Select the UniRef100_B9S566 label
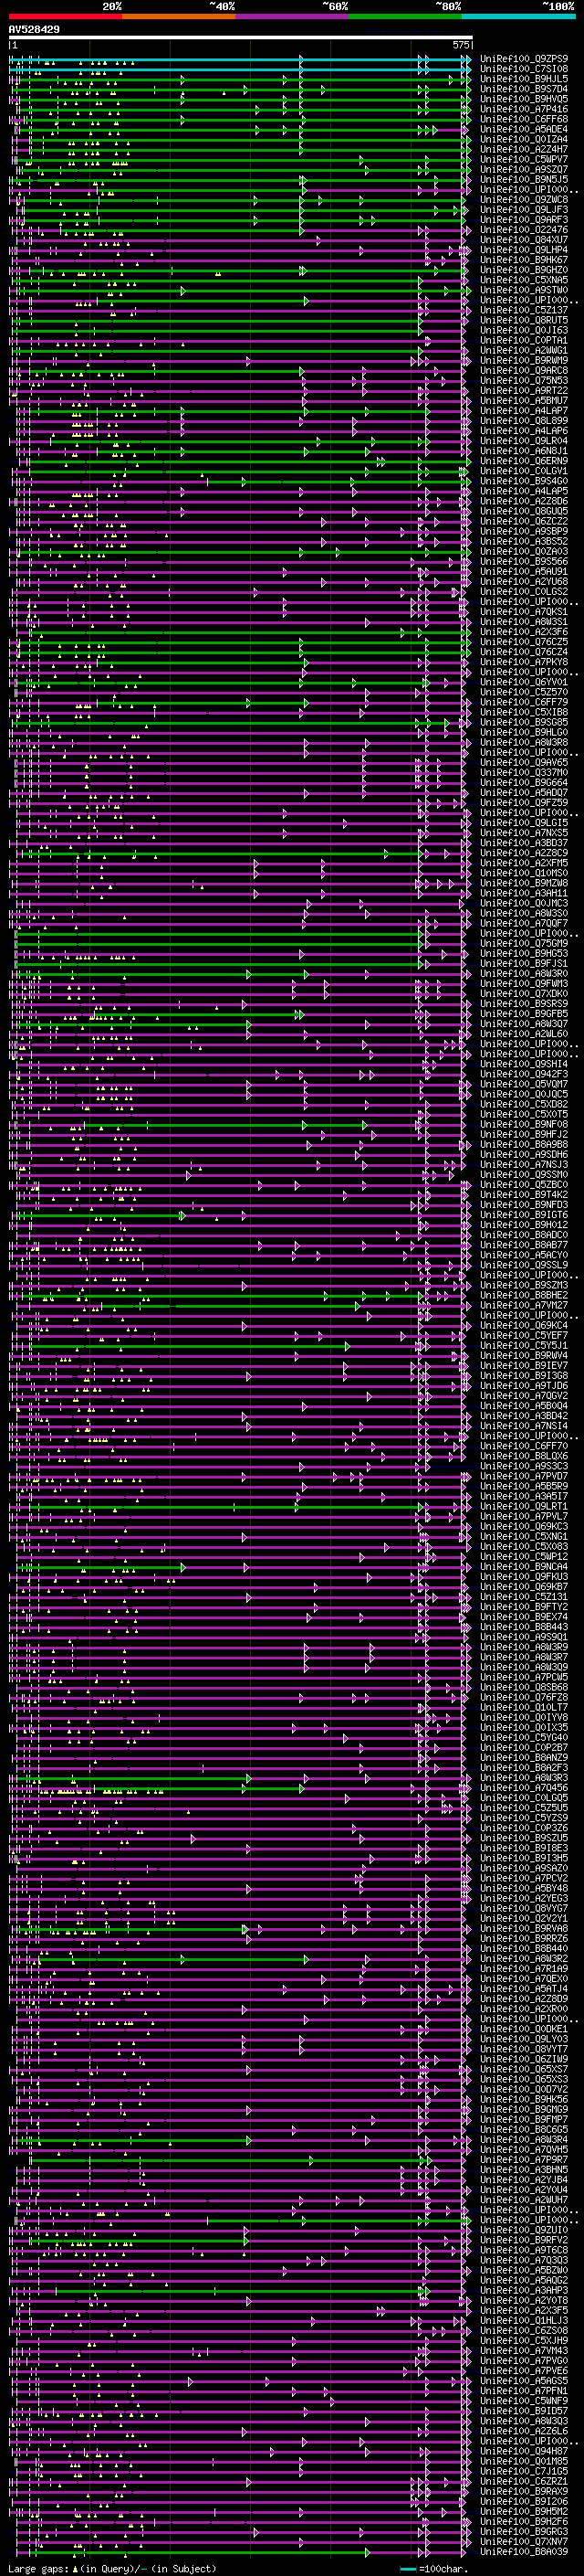This screenshot has width=584, height=2576. coord(524,562)
